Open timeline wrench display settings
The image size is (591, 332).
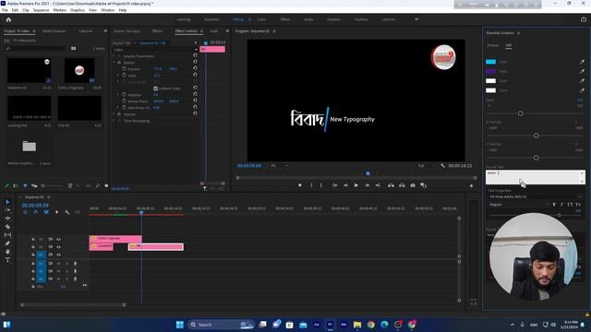(66, 212)
